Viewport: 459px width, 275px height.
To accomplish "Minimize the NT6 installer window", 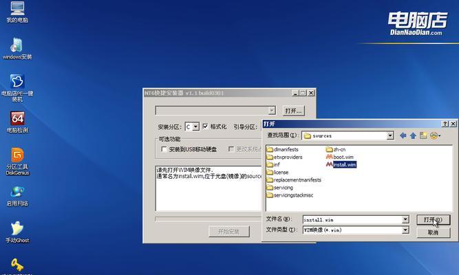I will tap(295, 93).
